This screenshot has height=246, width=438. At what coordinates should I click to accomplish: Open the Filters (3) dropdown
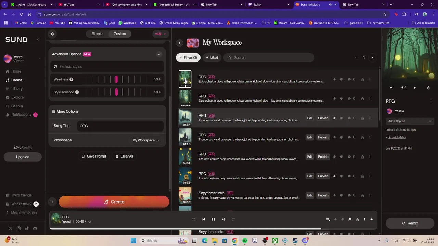tap(188, 58)
